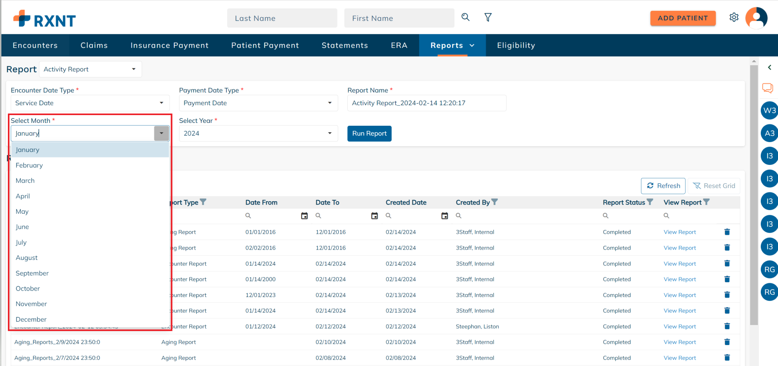Open the Encounter Date Type dropdown

[161, 103]
